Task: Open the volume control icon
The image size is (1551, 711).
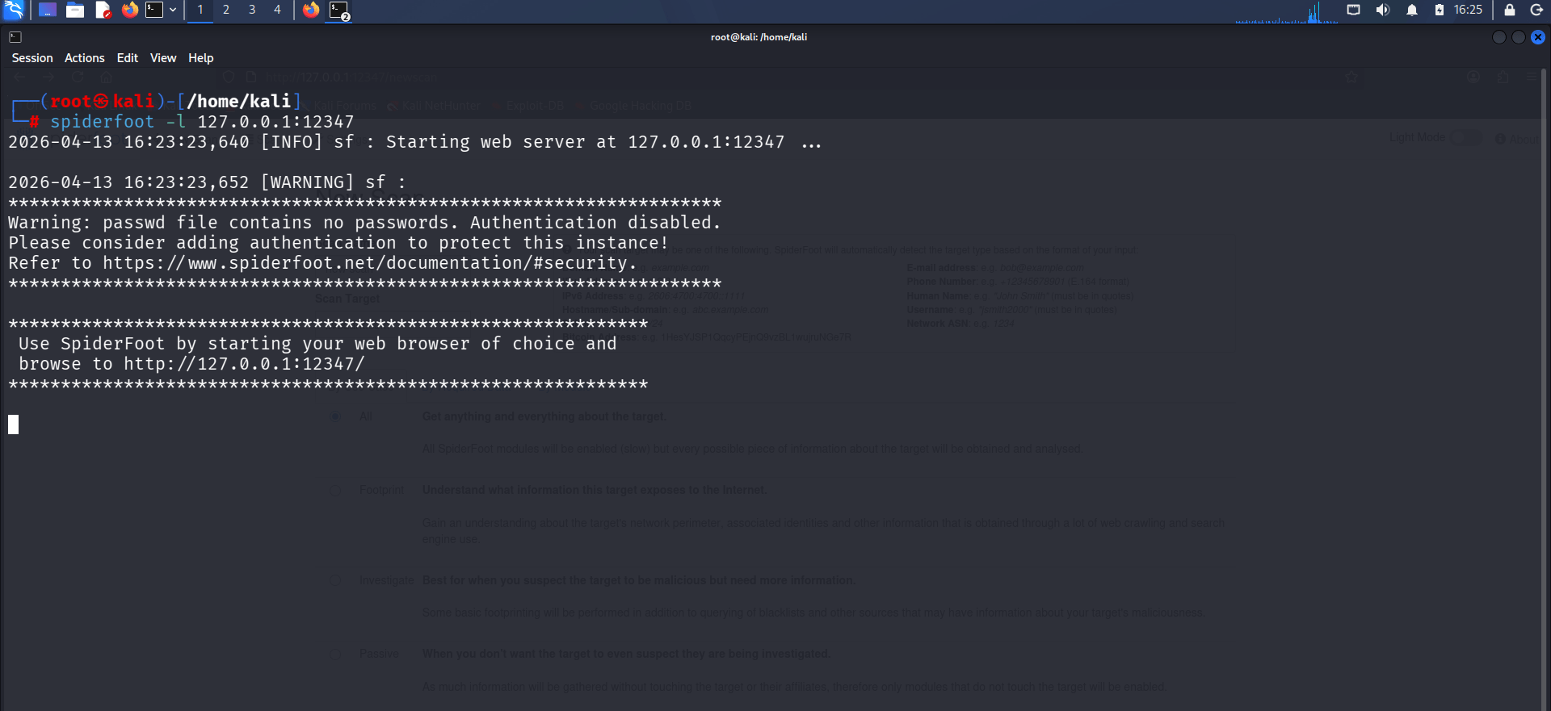Action: tap(1383, 10)
